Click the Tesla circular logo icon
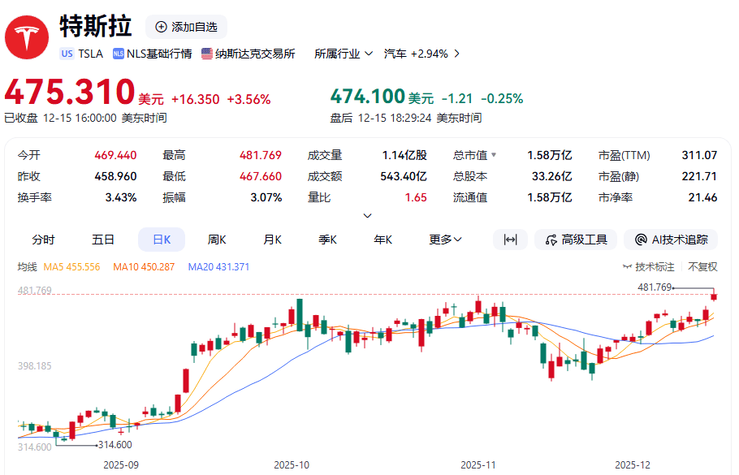Screen dimensions: 739x475 click(27, 37)
